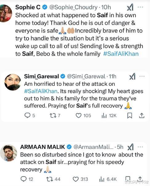Open Grok icon on Simi Garewal's tweet

pyautogui.click(x=132, y=76)
